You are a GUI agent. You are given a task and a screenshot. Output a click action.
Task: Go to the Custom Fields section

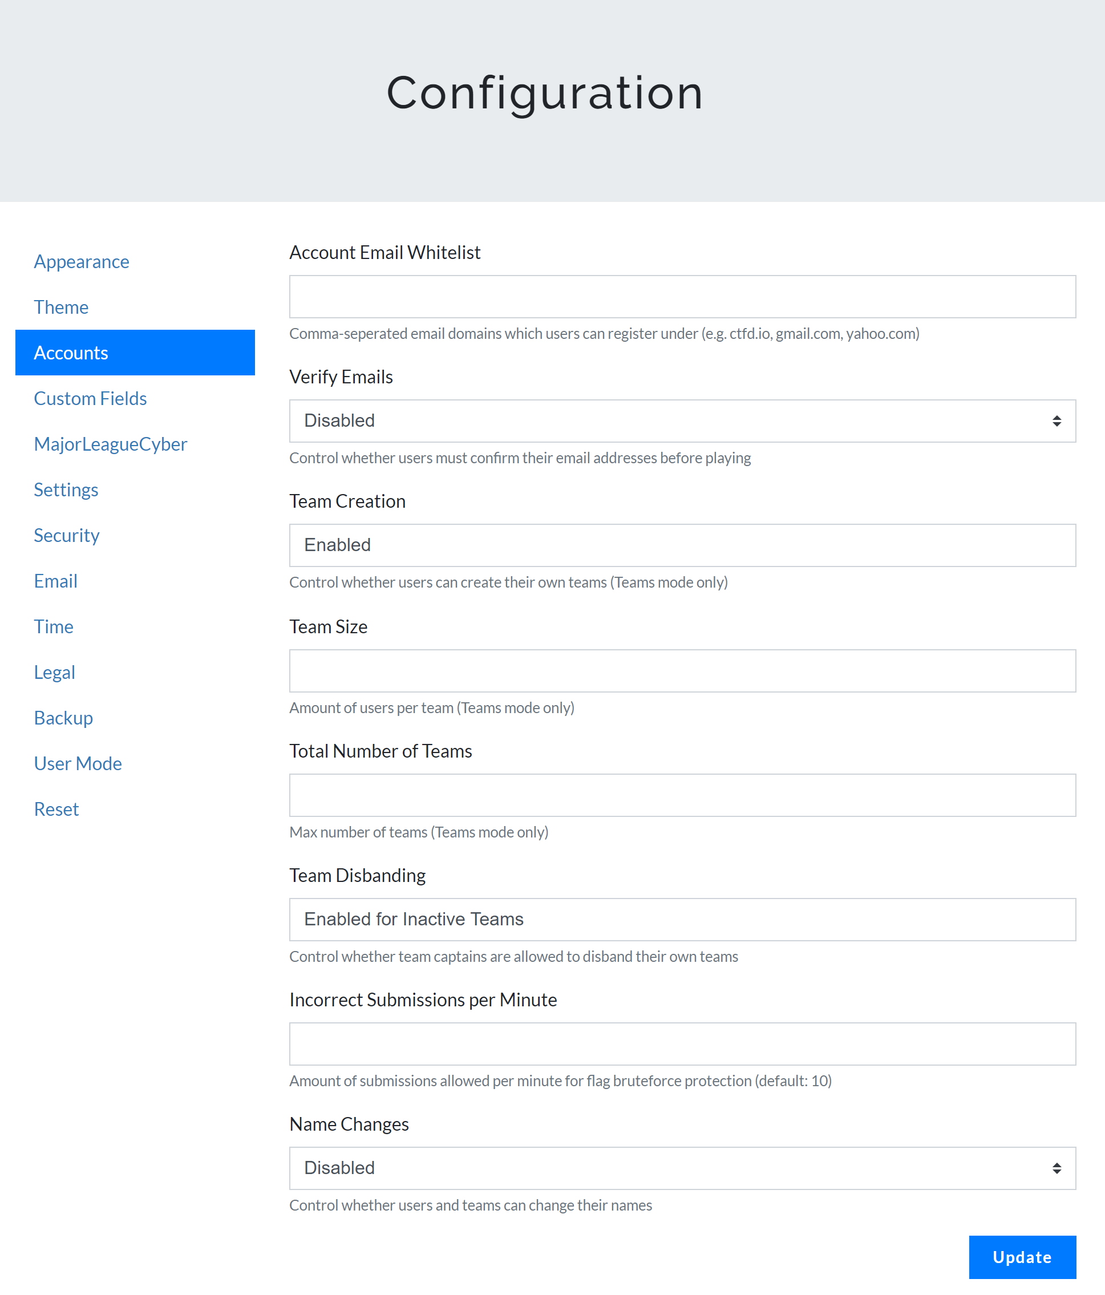tap(90, 398)
